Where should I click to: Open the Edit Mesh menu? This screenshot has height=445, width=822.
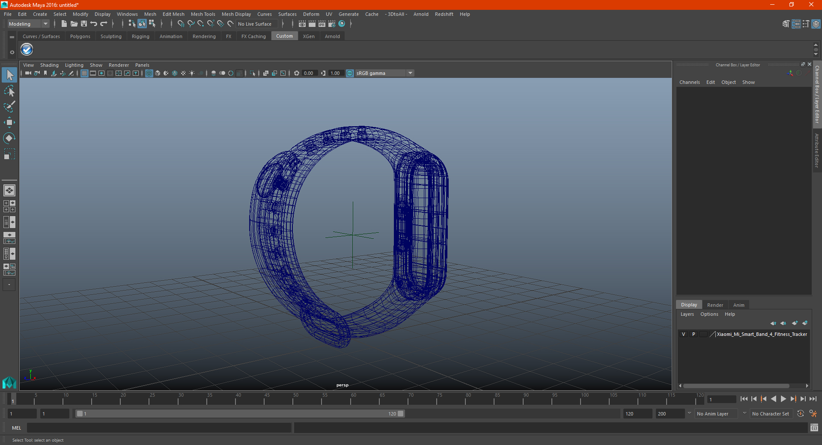tap(173, 14)
